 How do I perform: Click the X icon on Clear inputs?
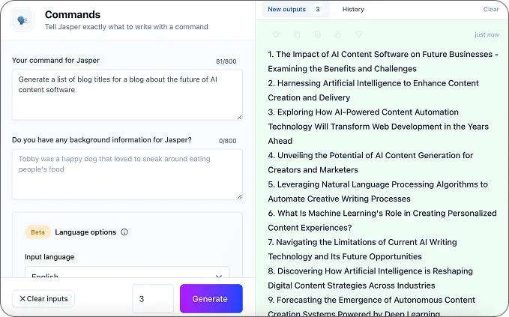(22, 298)
